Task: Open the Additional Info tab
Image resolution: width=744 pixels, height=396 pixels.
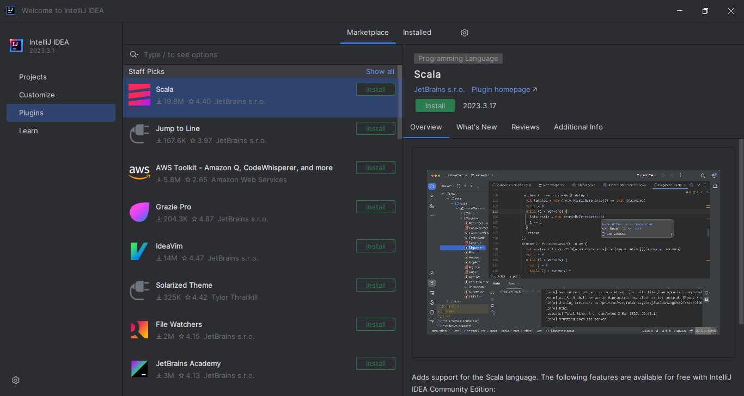Action: click(x=578, y=127)
